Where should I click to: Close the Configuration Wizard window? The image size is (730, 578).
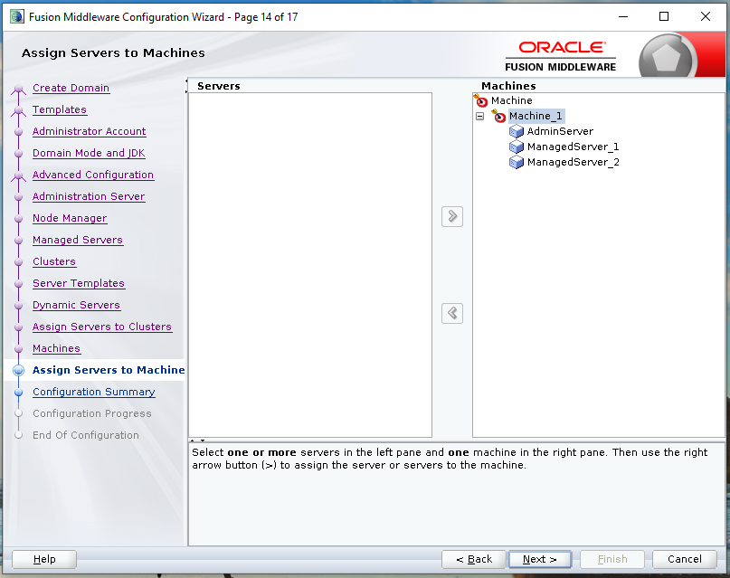706,17
